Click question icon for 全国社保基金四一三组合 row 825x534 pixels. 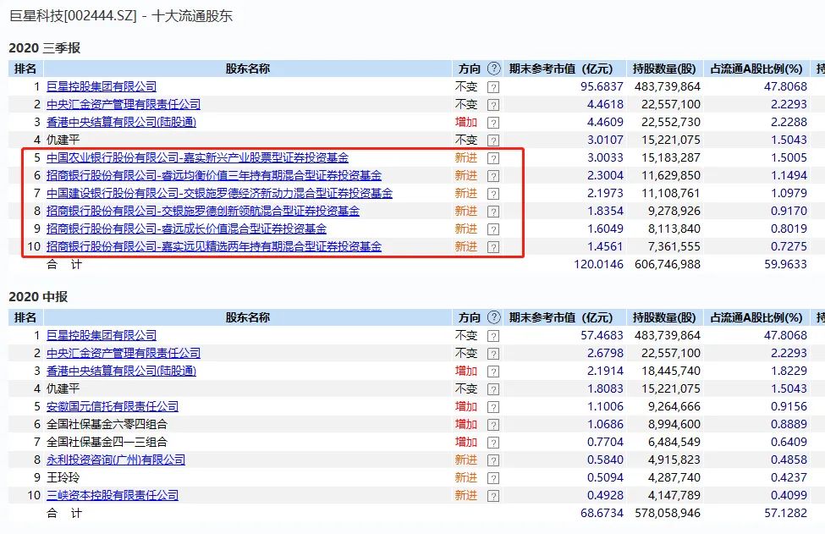click(493, 443)
